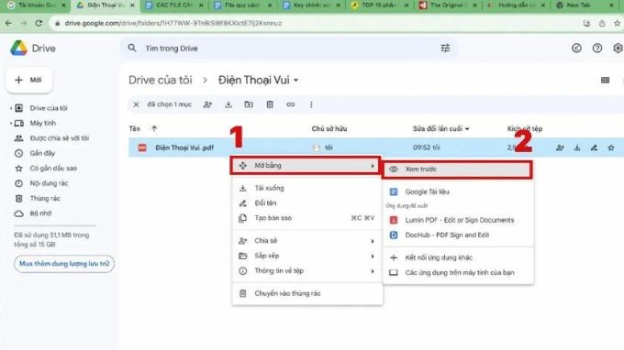Open Nội dung rác in sidebar
The image size is (624, 350).
coord(49,183)
